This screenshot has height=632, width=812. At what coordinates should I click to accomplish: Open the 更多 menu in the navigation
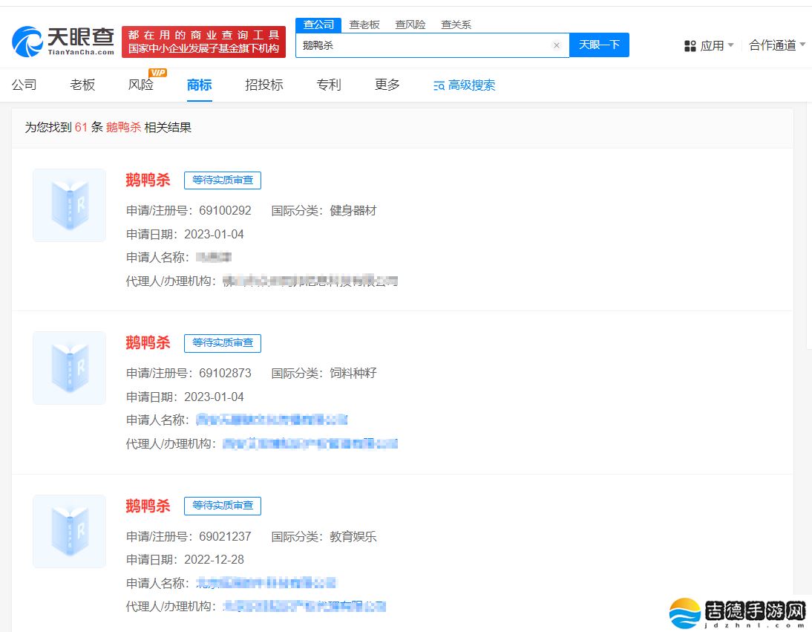coord(387,85)
